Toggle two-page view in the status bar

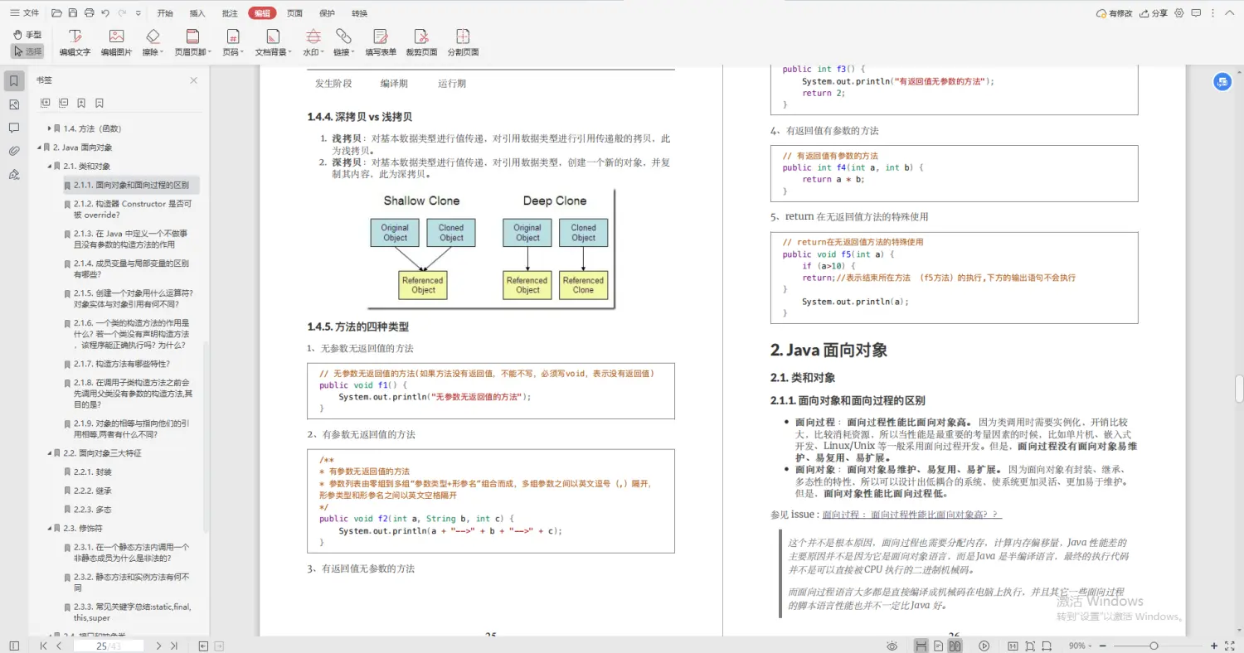pyautogui.click(x=954, y=646)
